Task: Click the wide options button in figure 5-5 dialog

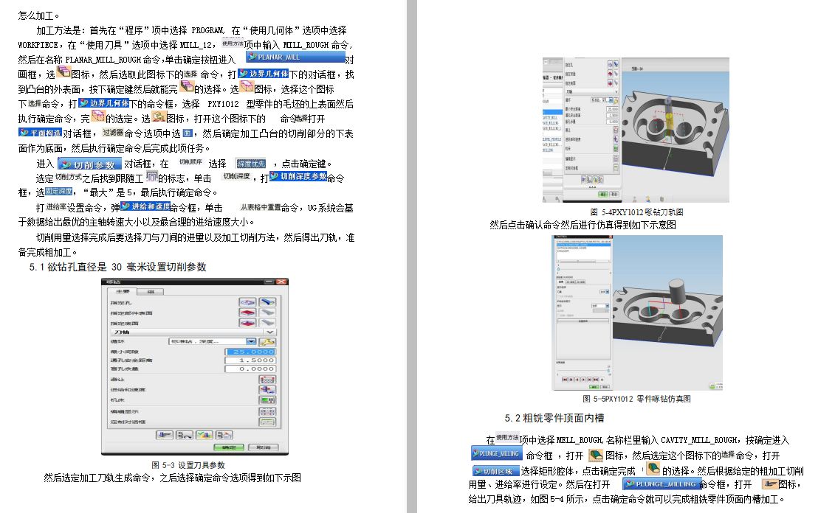Action: [x=583, y=321]
